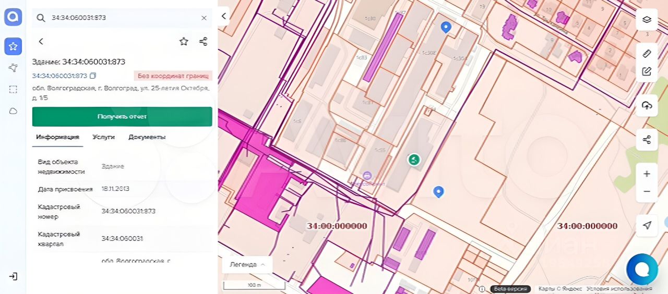
Task: Zoom out on the map
Action: [647, 192]
